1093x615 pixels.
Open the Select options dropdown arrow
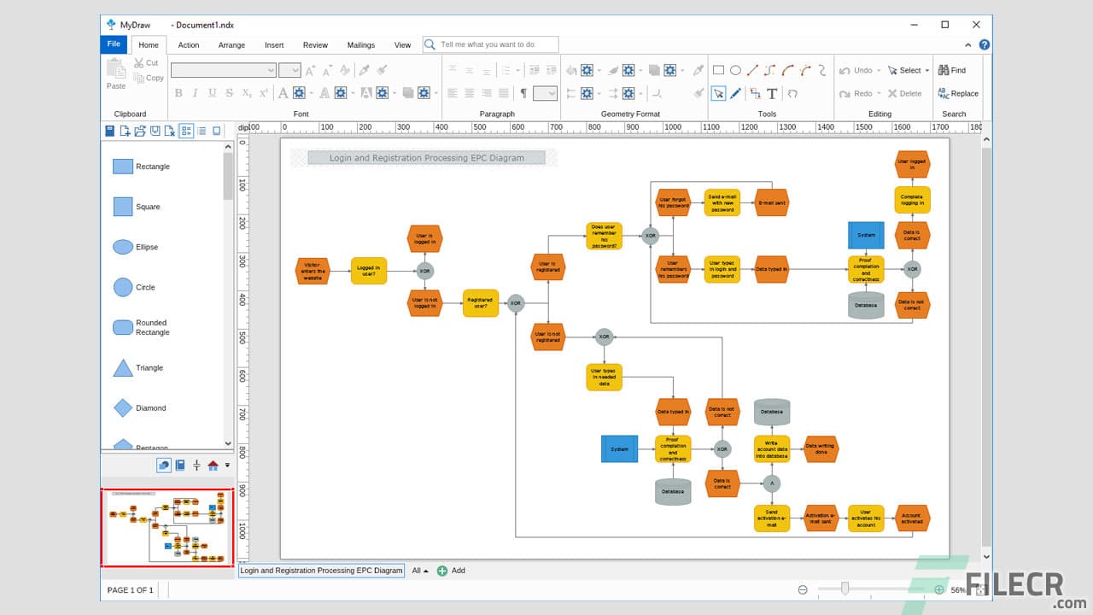(x=926, y=69)
